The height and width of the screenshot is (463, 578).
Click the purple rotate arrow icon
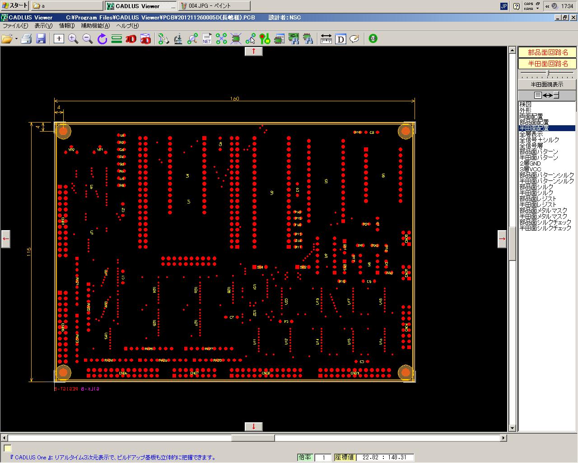tap(103, 39)
